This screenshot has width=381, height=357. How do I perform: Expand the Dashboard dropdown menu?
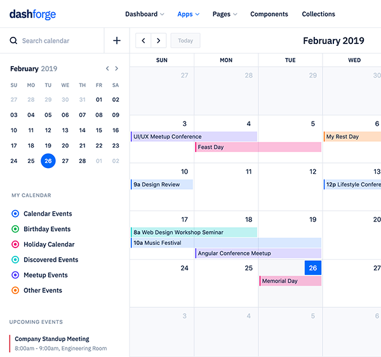pyautogui.click(x=144, y=14)
